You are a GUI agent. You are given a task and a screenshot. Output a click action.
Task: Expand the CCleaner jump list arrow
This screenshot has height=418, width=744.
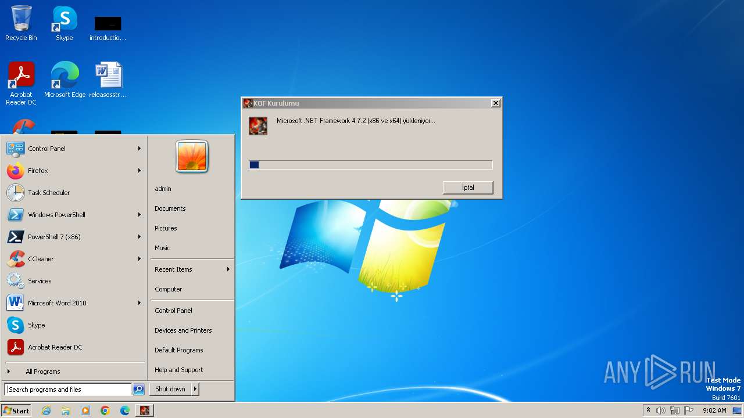(139, 259)
